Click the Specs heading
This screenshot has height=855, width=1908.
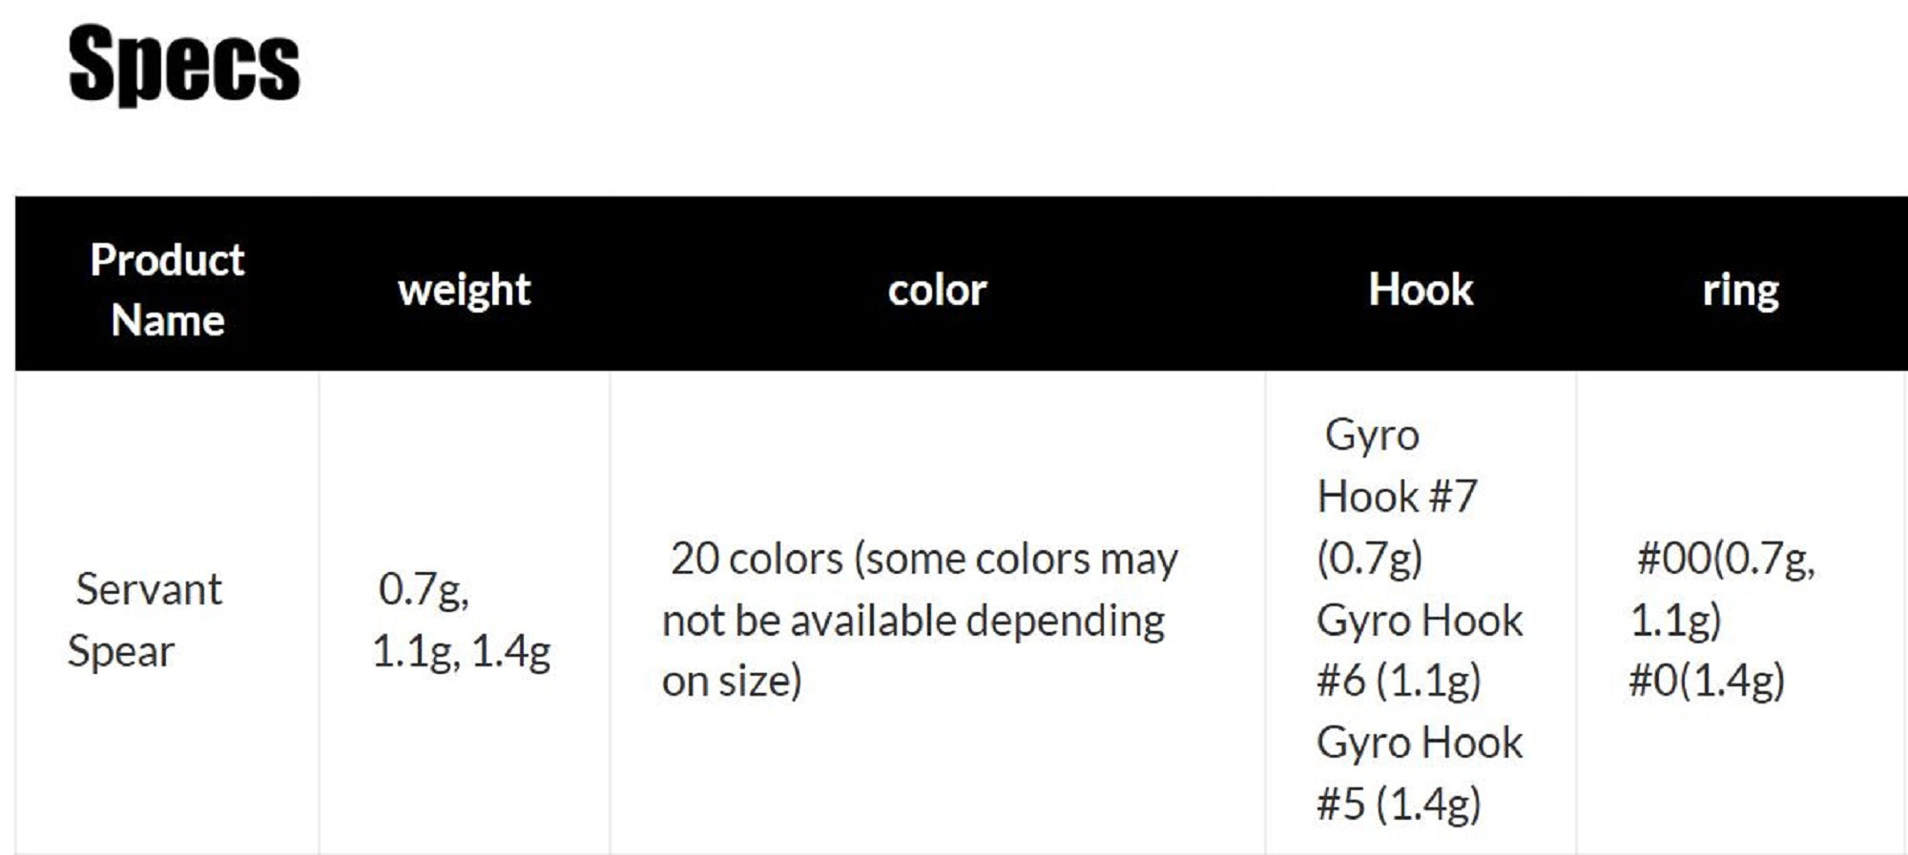pos(184,64)
